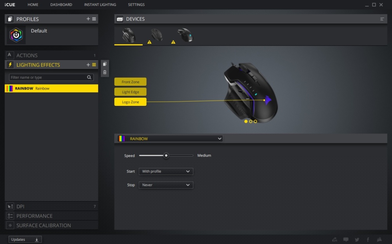Screen dimensions: 392x244
Task: Select the first mouse view dot
Action: pos(246,121)
